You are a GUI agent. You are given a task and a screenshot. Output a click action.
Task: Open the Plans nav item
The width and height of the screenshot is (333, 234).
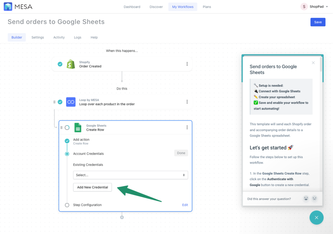click(x=207, y=7)
